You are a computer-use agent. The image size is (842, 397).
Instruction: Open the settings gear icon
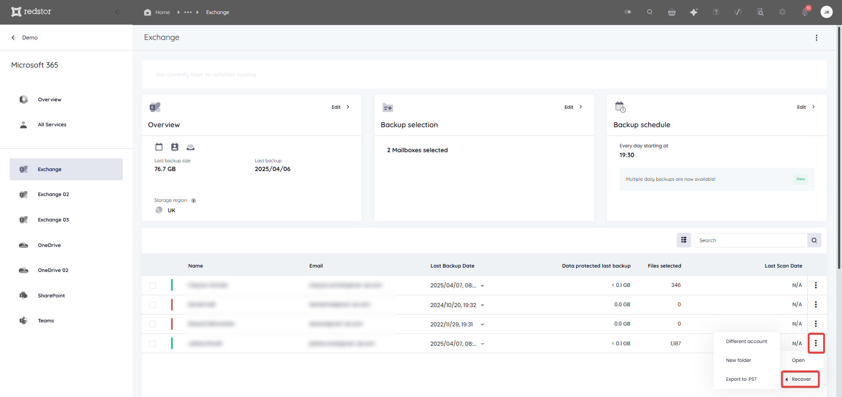pos(782,12)
